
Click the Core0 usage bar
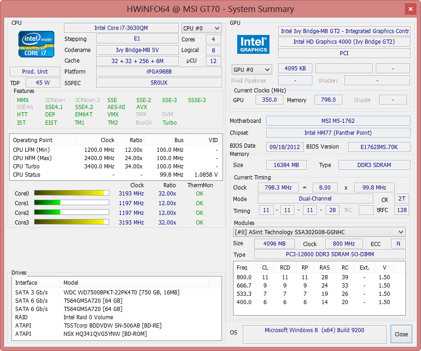point(72,193)
